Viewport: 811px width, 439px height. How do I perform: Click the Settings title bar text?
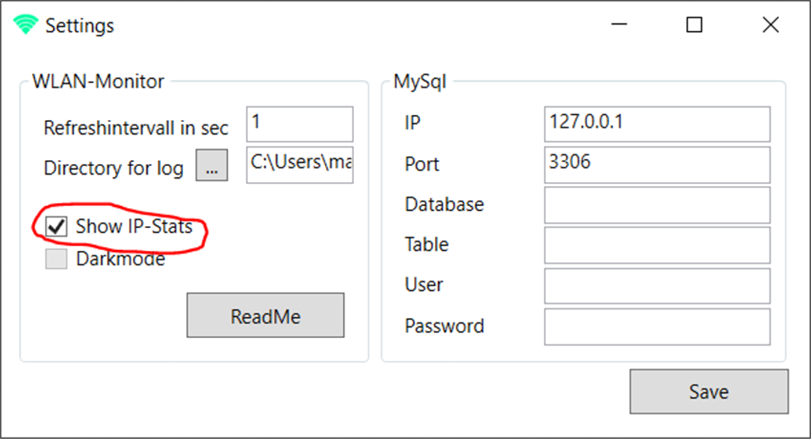tap(80, 25)
